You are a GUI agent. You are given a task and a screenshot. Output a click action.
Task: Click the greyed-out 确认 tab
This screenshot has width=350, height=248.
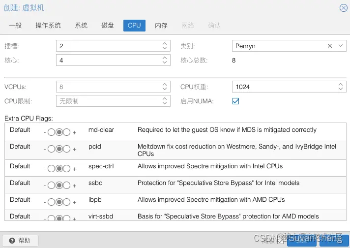tap(214, 26)
